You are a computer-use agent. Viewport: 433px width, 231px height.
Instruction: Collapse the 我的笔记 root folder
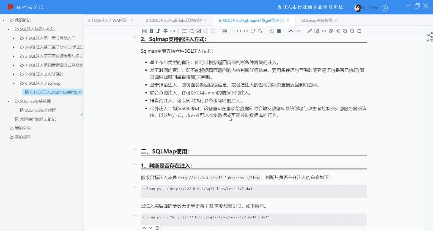pos(3,20)
